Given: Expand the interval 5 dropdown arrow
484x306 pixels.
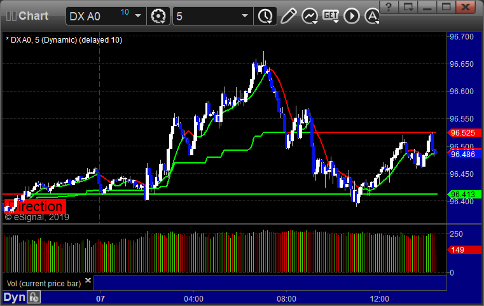Looking at the screenshot, I should coord(245,16).
